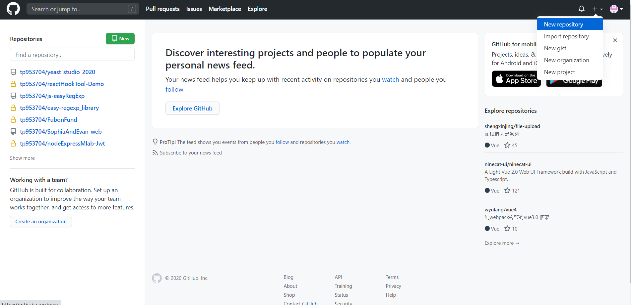Open the Blog footer link
Viewport: 631px width, 305px height.
click(x=288, y=277)
